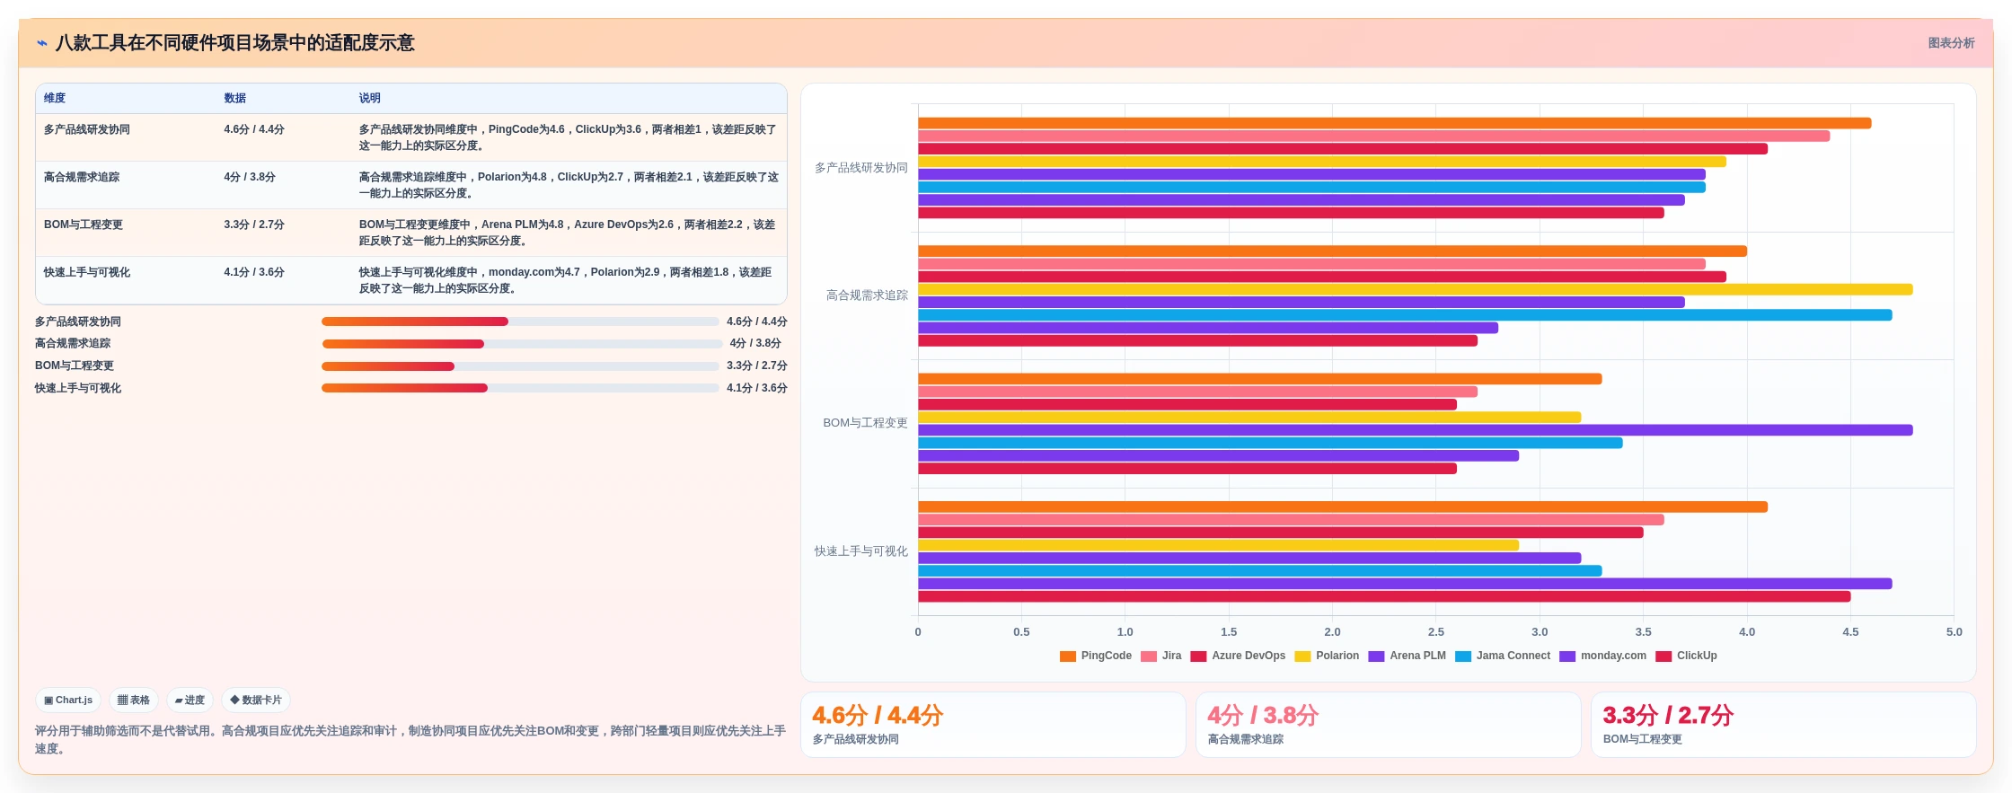Click the Jama Connect bar in 高合规需求追踪 group

click(1405, 315)
